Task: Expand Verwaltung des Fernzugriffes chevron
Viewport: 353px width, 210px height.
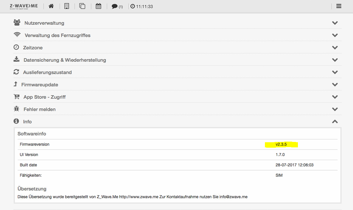Action: coord(335,35)
